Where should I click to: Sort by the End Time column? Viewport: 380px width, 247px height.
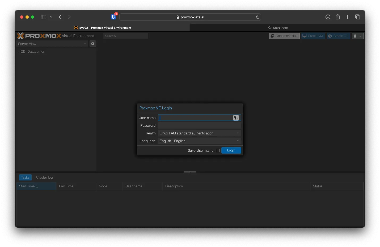click(x=76, y=186)
